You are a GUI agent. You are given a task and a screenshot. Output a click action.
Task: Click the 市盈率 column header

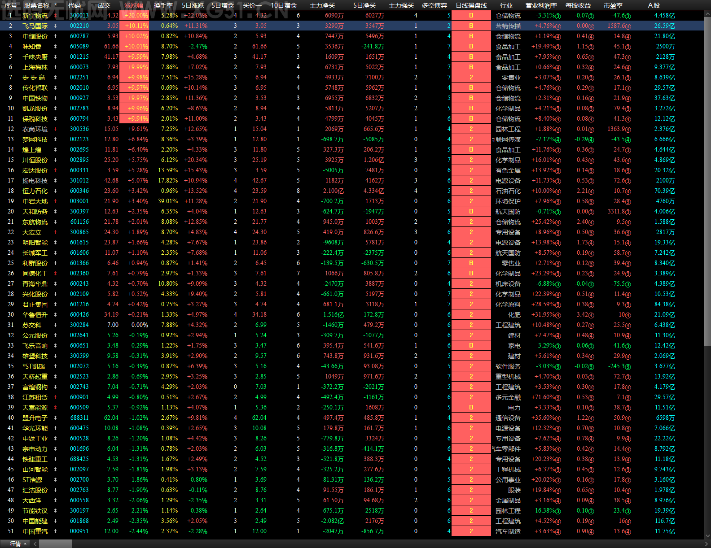(613, 5)
